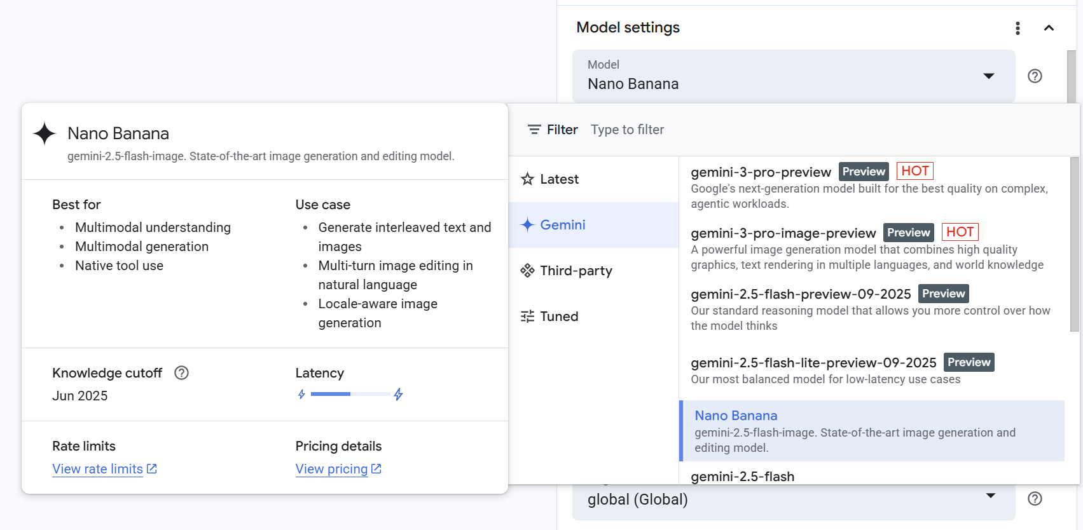1083x530 pixels.
Task: Collapse the Model settings section
Action: (1049, 28)
